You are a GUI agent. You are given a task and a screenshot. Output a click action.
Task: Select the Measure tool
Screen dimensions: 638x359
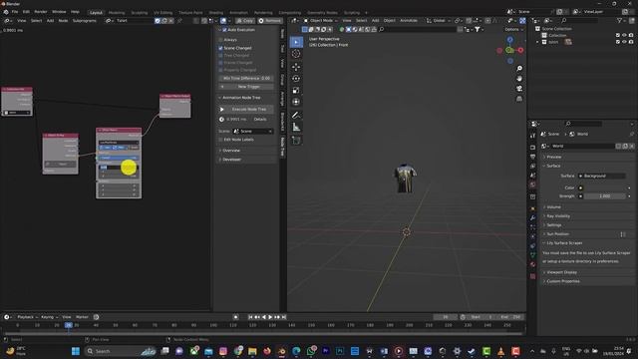296,127
